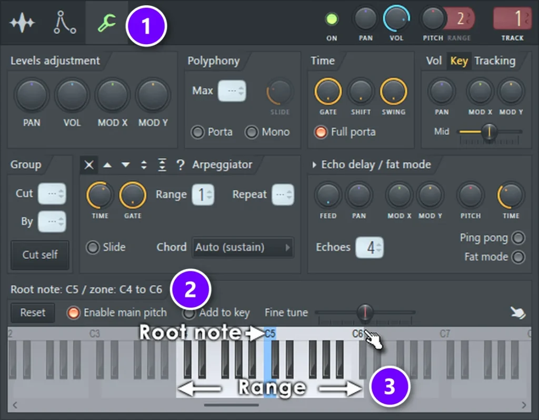Click the Arpeggiator GATE knob
This screenshot has height=420, width=539.
pos(132,195)
